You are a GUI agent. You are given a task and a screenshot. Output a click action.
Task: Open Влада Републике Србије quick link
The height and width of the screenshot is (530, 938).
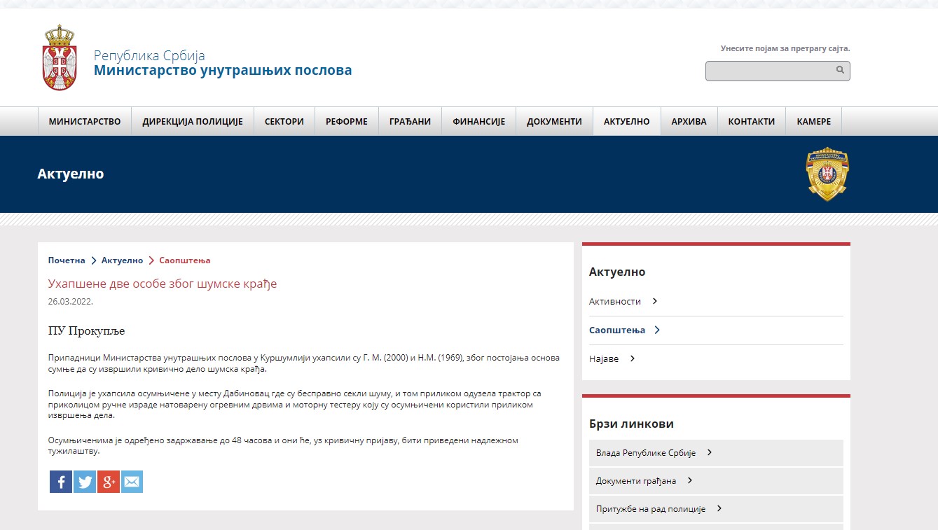[x=645, y=452]
